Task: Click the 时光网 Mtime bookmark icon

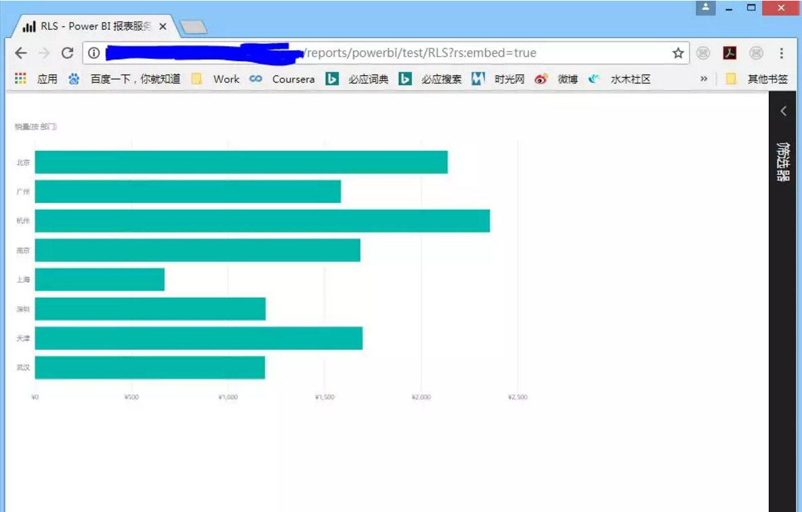Action: (x=479, y=79)
